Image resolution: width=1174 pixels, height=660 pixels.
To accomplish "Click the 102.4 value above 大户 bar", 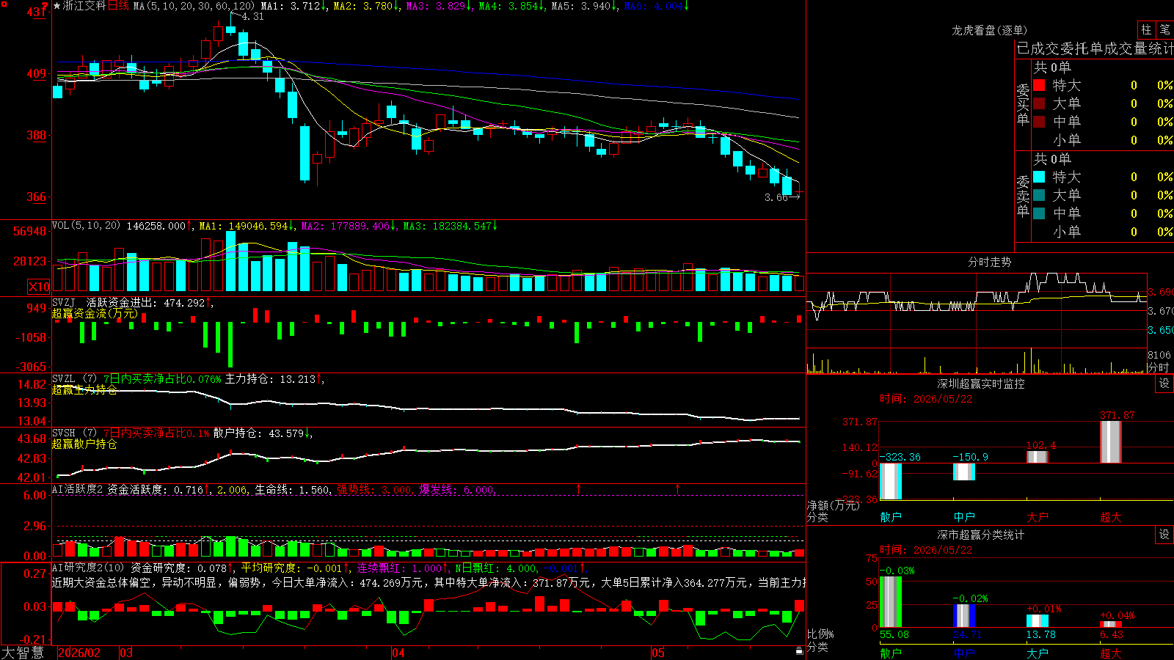I will [x=1041, y=445].
